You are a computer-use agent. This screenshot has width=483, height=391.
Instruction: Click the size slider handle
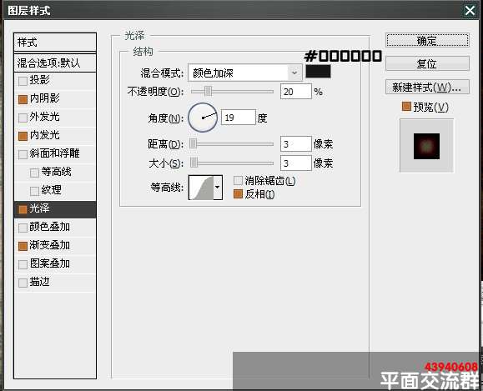(x=194, y=163)
